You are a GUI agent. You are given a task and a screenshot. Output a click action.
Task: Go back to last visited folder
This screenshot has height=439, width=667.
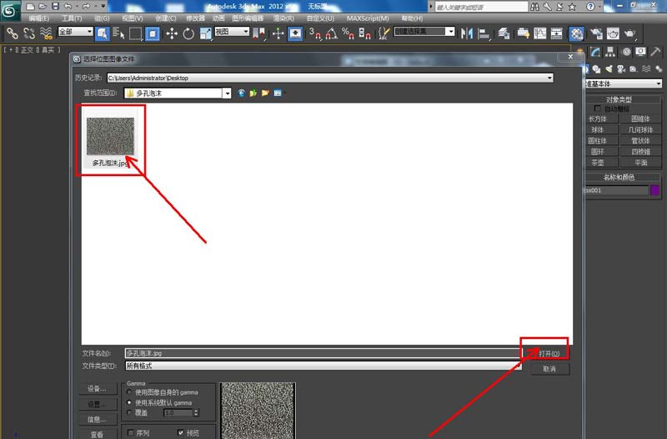pyautogui.click(x=241, y=93)
